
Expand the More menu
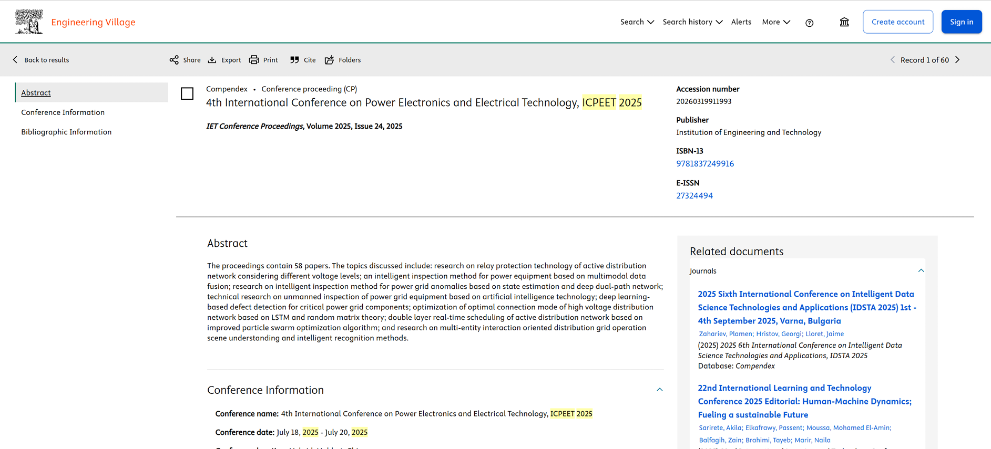point(777,22)
